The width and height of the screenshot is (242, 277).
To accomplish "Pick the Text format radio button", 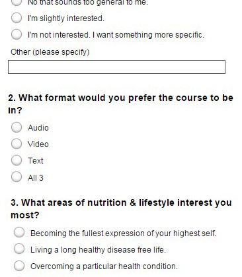I will coord(17,160).
